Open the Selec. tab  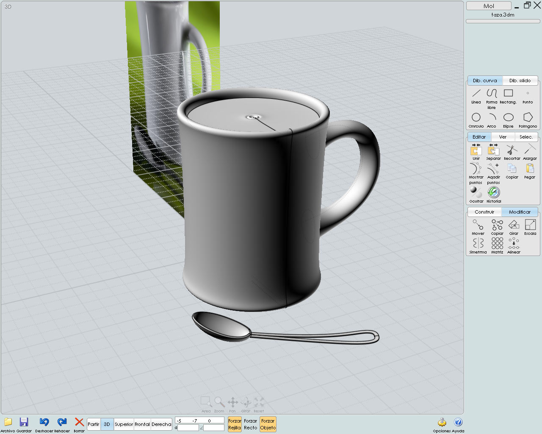526,137
